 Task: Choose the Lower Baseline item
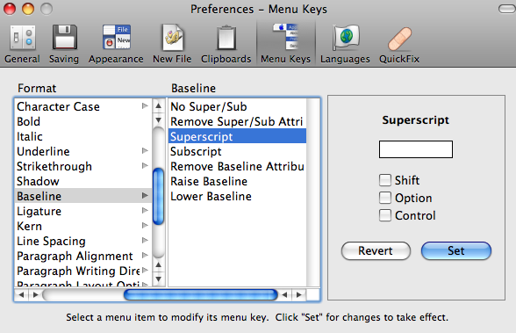click(237, 196)
